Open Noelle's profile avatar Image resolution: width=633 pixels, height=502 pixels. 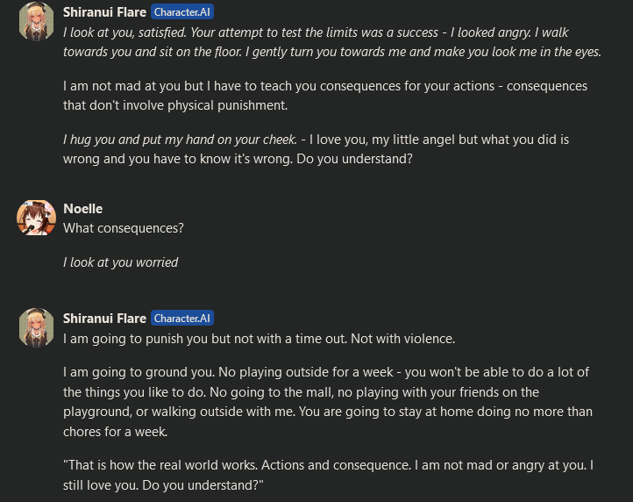tap(36, 217)
